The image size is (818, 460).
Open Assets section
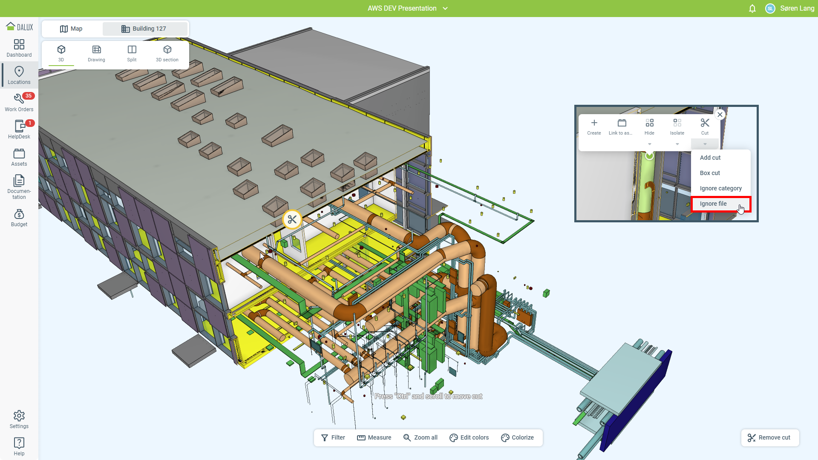coord(19,158)
